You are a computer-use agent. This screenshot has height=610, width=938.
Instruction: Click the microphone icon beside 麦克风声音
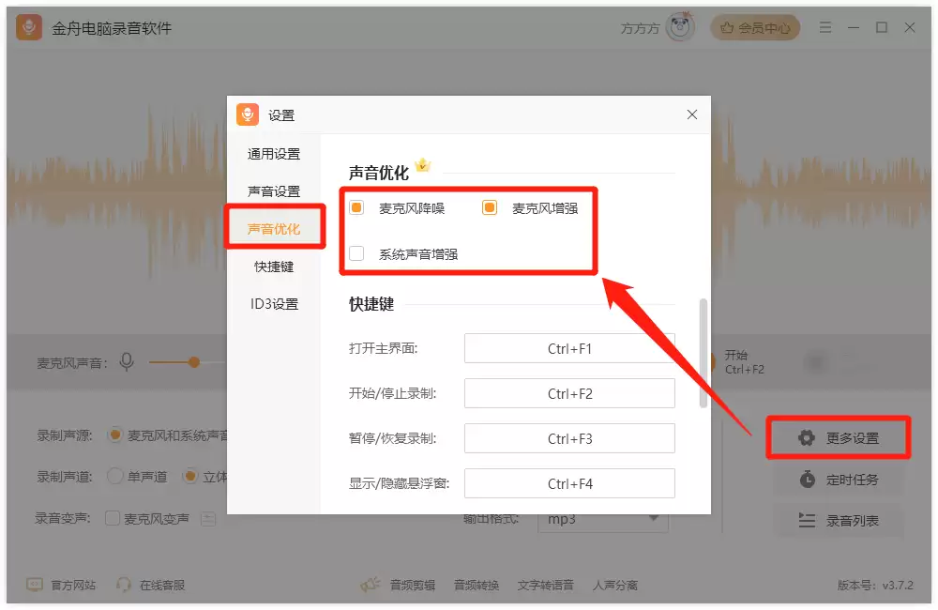[x=127, y=361]
